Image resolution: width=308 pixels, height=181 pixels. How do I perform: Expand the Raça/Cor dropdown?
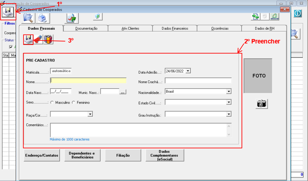(90, 114)
